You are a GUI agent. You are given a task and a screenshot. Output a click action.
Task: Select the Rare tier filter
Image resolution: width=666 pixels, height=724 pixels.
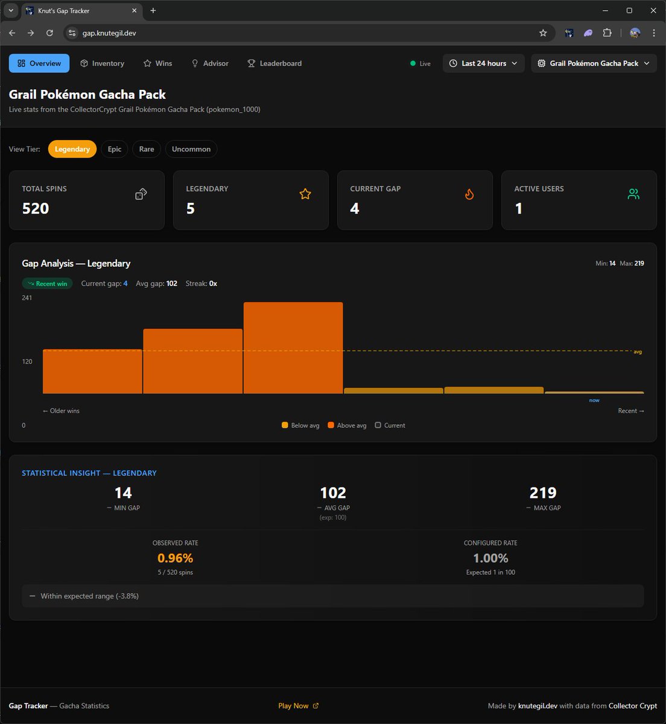coord(147,149)
